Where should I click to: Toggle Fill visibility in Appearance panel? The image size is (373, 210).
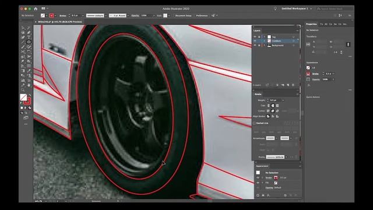click(258, 183)
